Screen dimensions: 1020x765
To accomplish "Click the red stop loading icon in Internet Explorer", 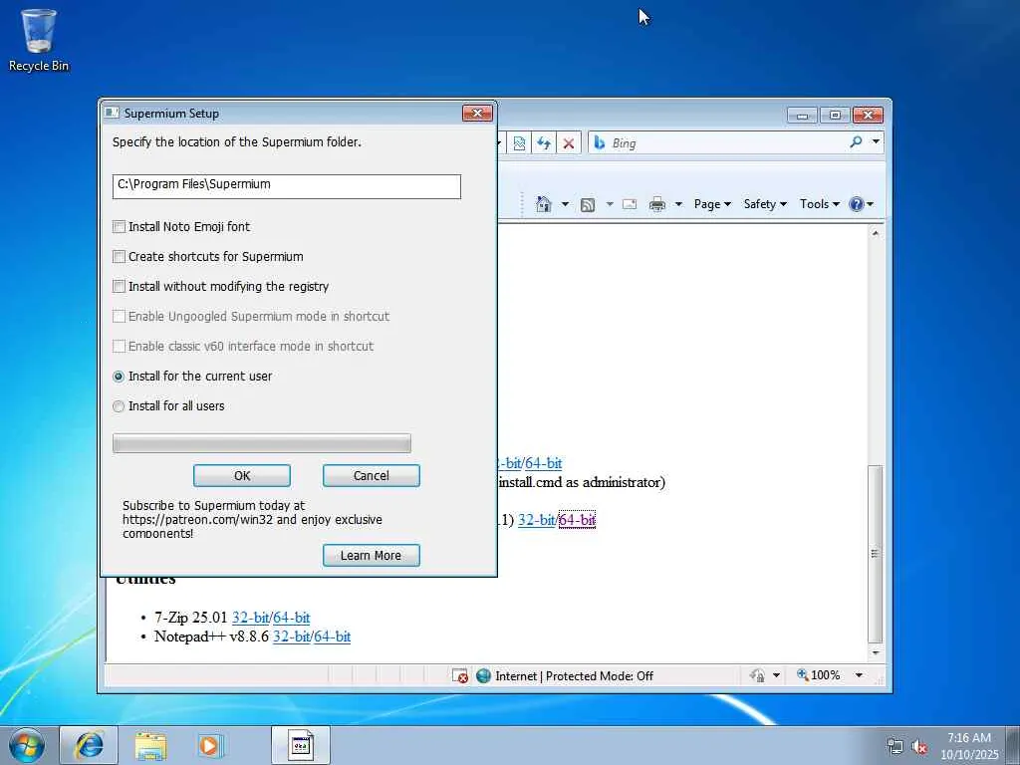I will [569, 143].
